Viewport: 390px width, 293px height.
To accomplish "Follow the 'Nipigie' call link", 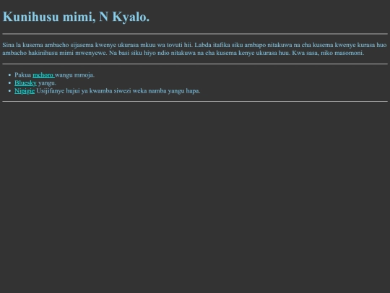I will point(25,91).
